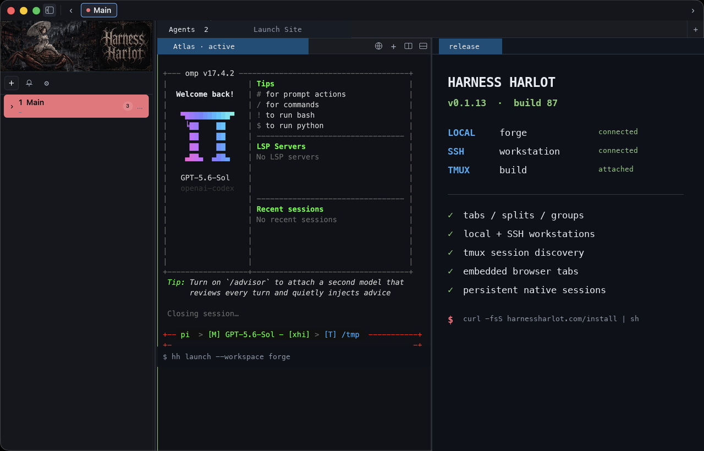Click the LOCAL label in release pane
Viewport: 704px width, 451px height.
click(x=461, y=133)
